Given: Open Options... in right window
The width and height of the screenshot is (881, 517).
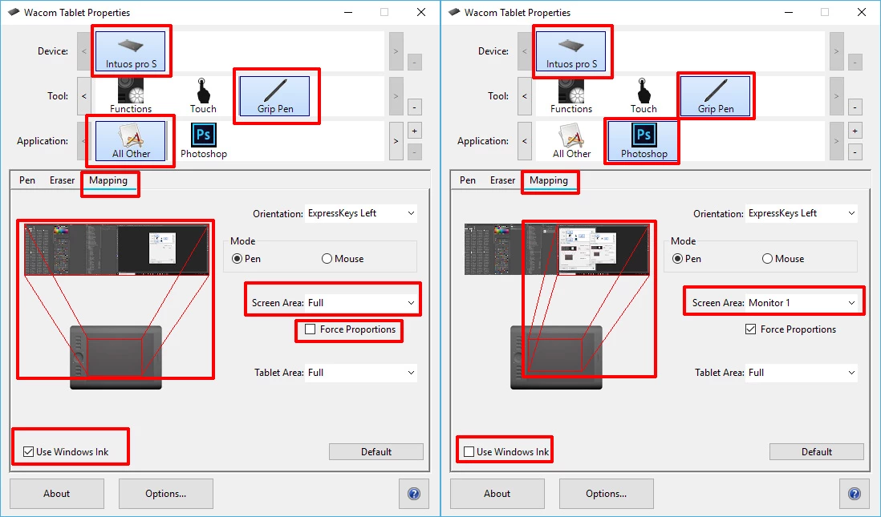Looking at the screenshot, I should [607, 494].
